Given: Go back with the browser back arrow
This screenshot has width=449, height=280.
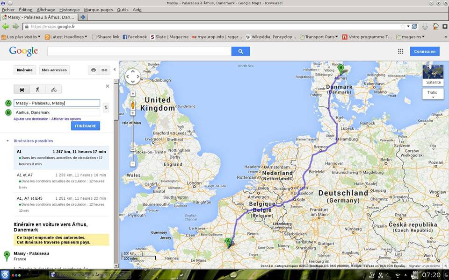Looking at the screenshot, I should click(x=5, y=27).
